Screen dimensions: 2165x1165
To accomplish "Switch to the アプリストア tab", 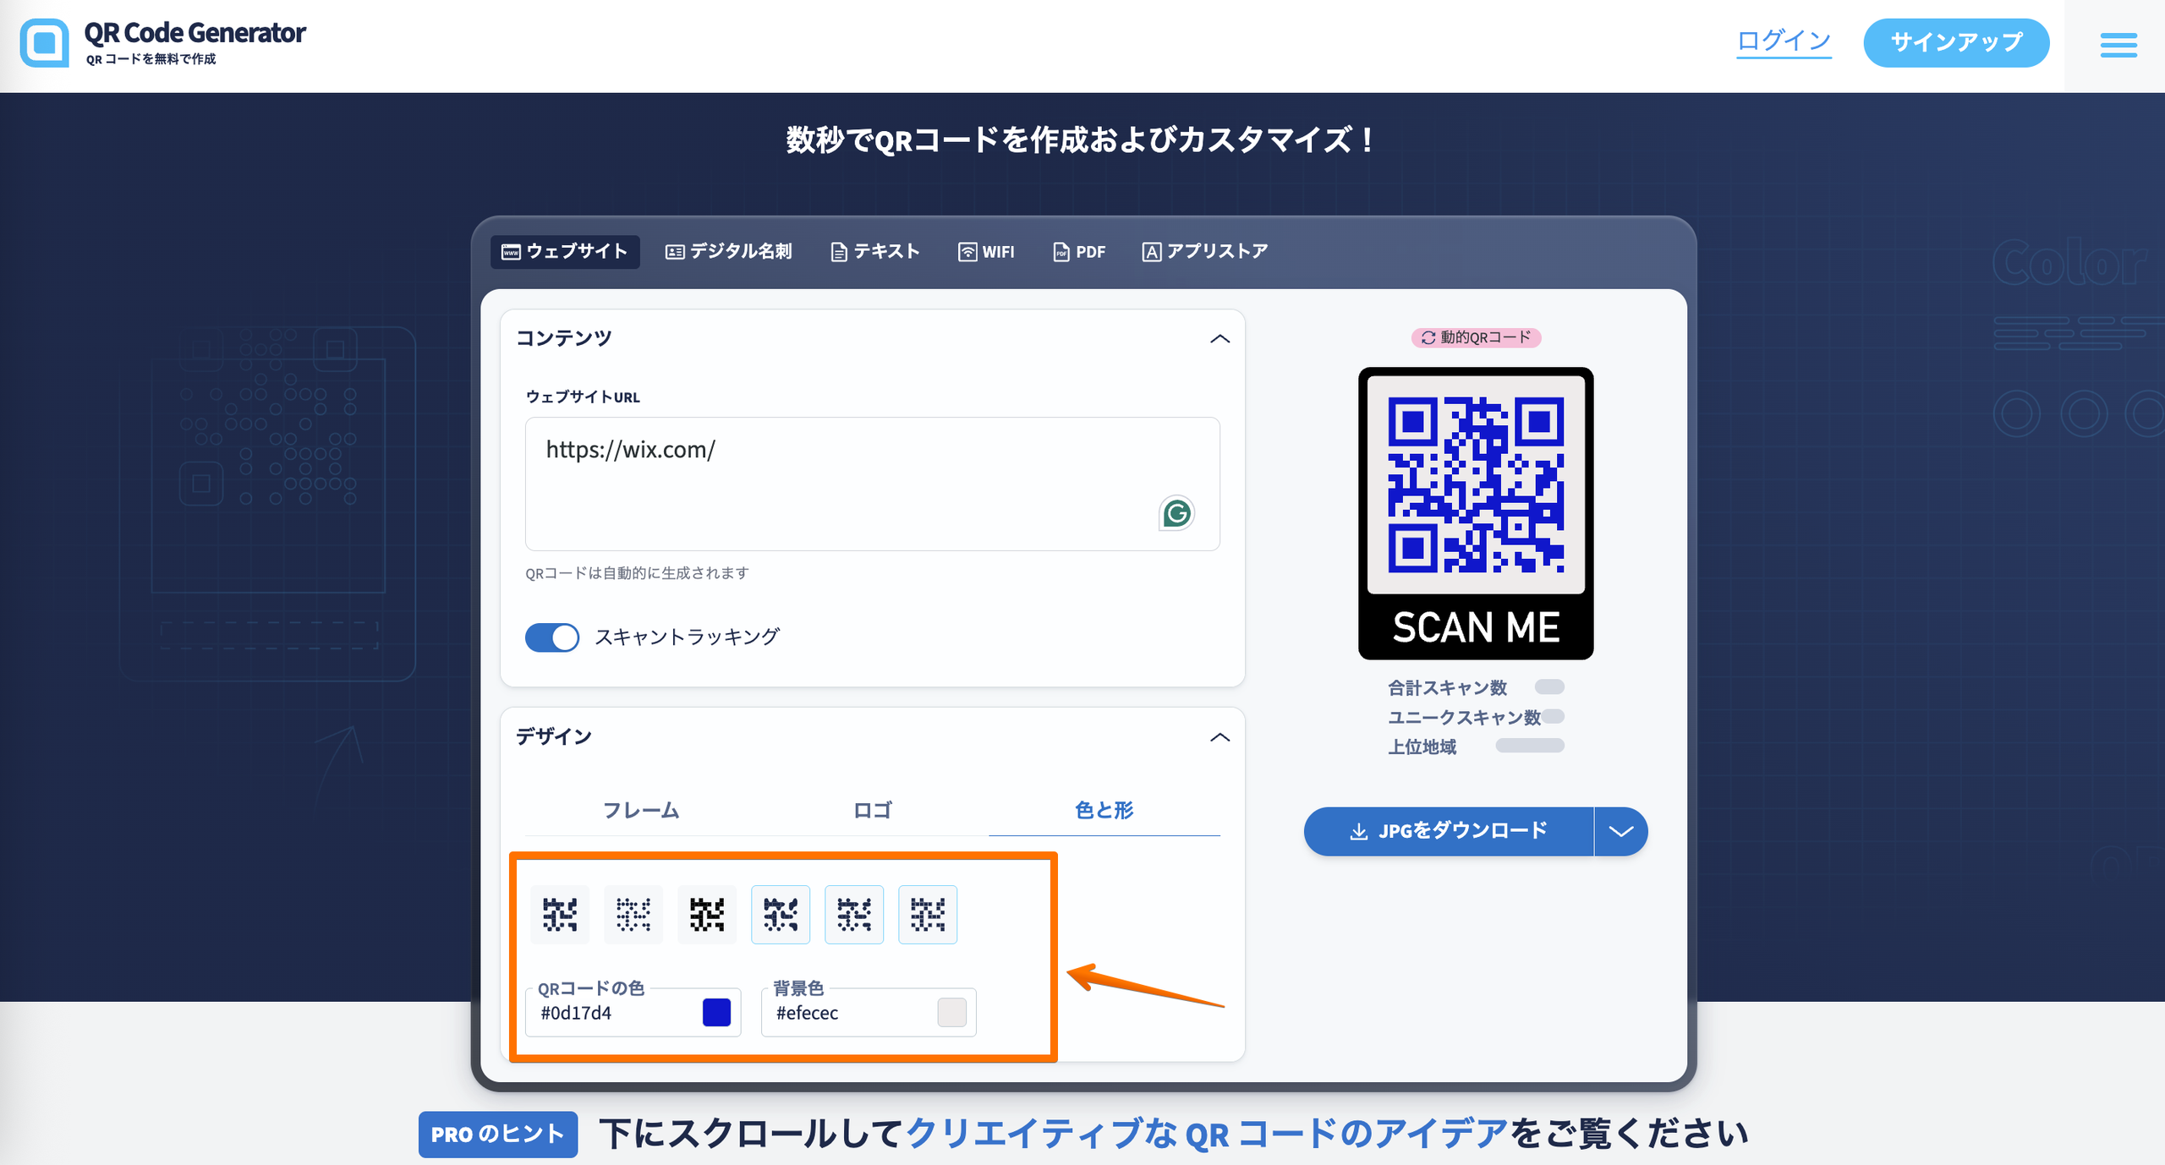I will tap(1205, 252).
